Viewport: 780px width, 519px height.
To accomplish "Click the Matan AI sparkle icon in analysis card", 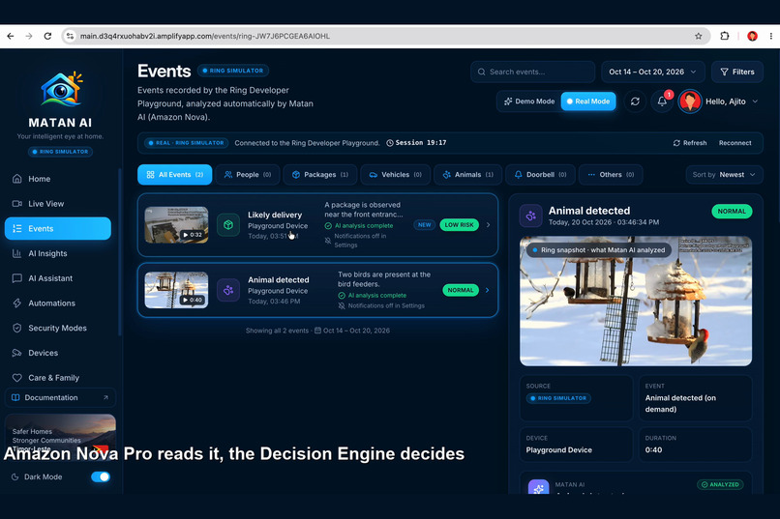I will tap(539, 487).
